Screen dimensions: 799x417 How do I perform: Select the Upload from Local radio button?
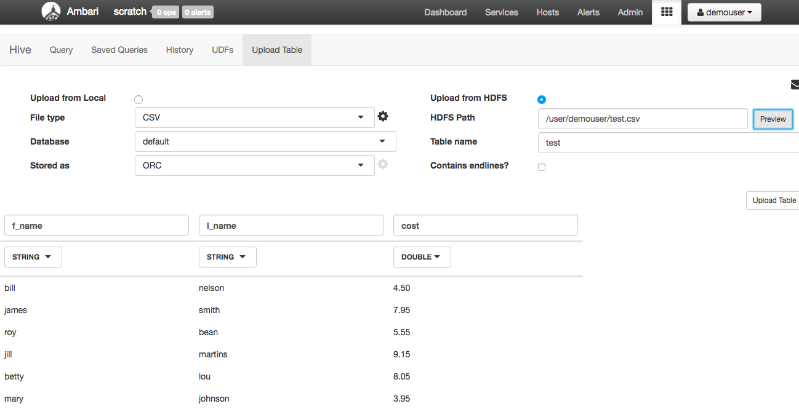point(138,99)
